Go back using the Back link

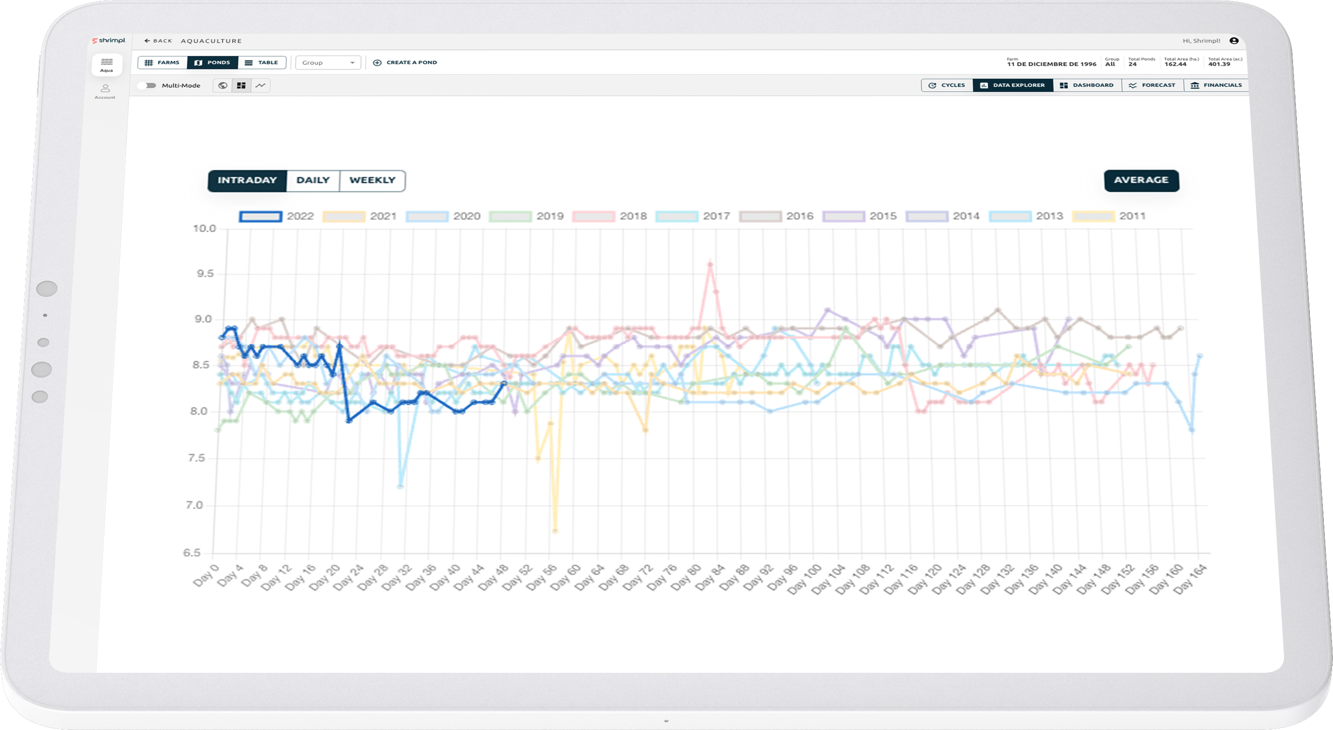[x=158, y=41]
